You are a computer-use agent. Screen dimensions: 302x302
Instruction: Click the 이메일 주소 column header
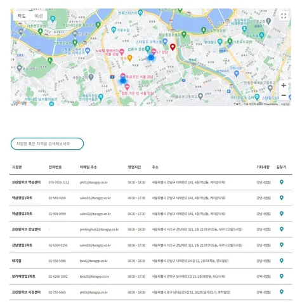pos(88,167)
